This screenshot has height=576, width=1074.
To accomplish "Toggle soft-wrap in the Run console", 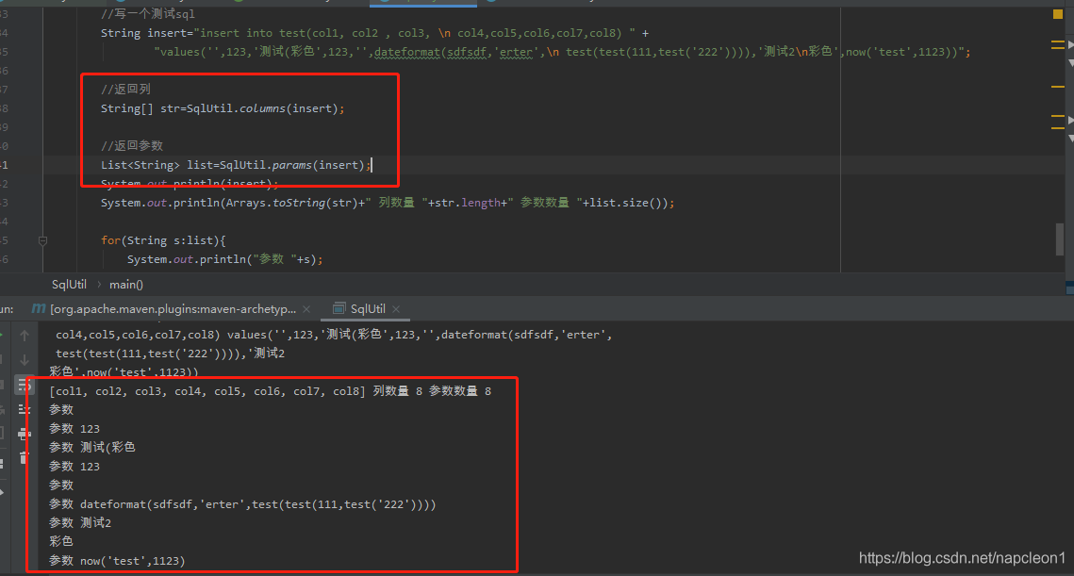I will pos(25,385).
